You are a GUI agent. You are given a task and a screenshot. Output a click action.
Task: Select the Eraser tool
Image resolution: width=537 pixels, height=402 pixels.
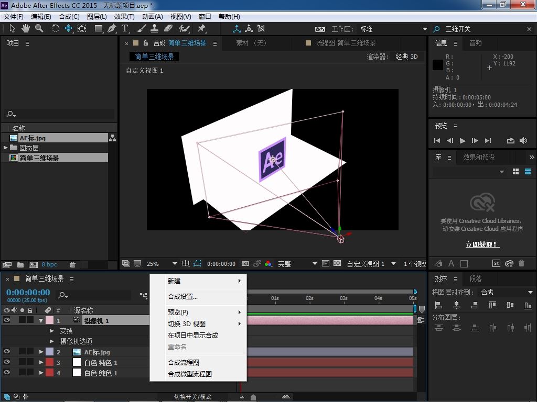coord(168,28)
